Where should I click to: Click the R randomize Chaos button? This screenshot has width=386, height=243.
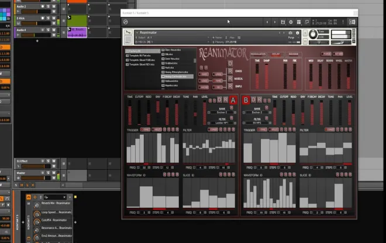coord(230,71)
